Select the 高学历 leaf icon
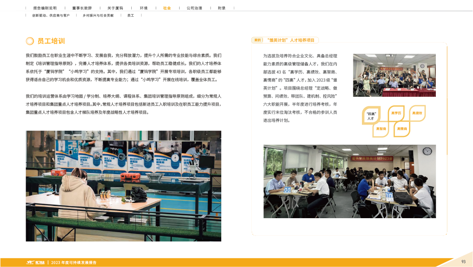This screenshot has height=267, width=473. point(396,113)
